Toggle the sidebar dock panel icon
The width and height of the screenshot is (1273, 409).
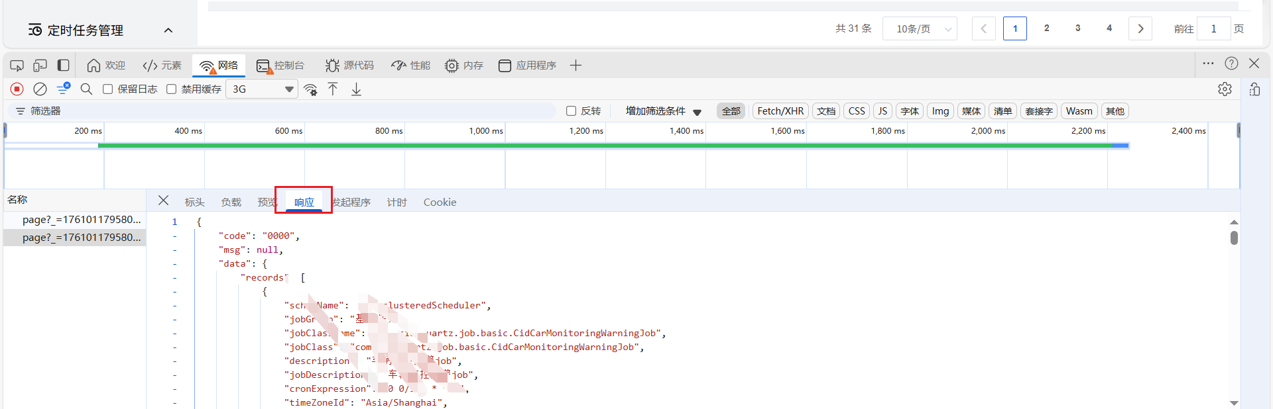(x=63, y=66)
